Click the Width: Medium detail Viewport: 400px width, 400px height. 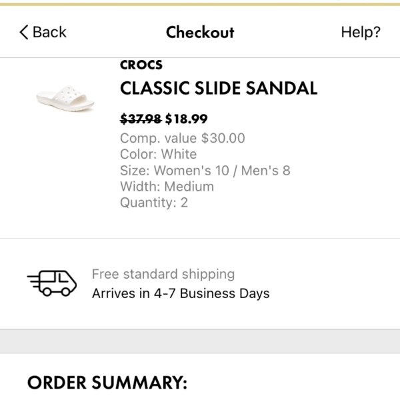click(x=167, y=187)
